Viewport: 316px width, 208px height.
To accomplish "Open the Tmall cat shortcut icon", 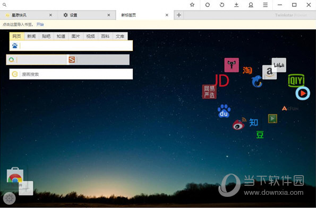I will 232,65.
